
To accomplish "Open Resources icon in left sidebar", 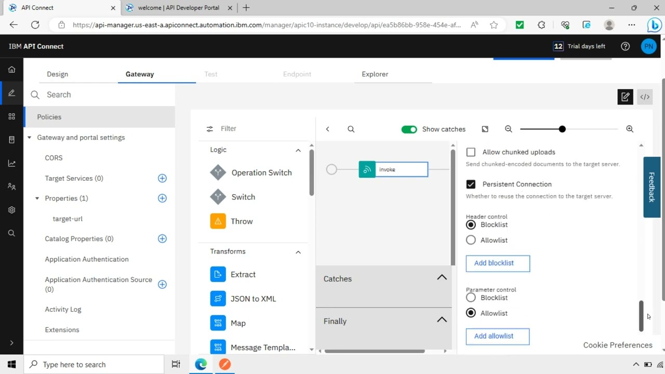I will (x=11, y=140).
